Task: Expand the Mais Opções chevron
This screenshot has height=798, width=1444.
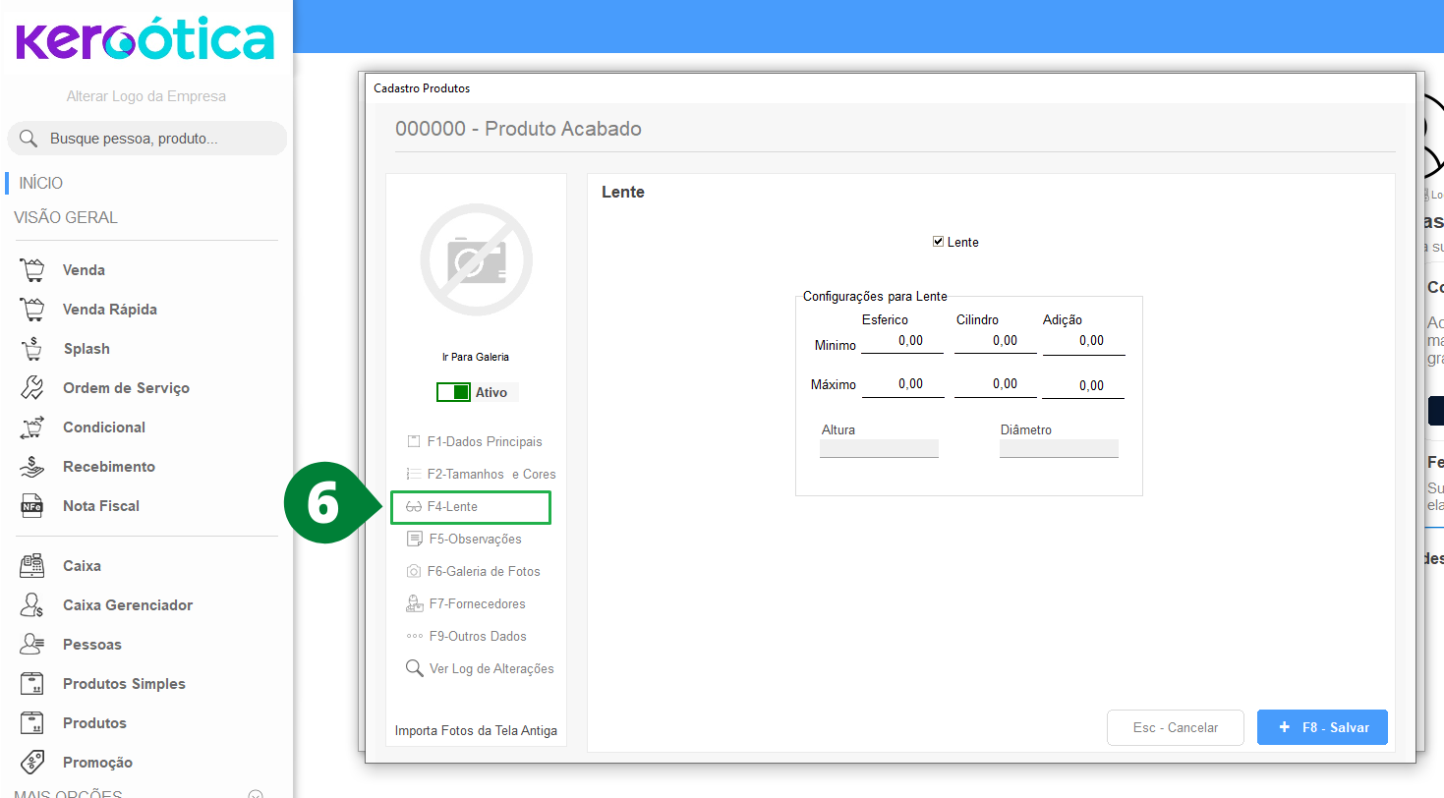Action: point(256,794)
